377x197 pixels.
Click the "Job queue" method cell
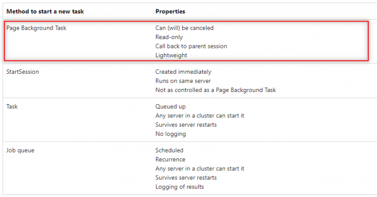pos(20,150)
